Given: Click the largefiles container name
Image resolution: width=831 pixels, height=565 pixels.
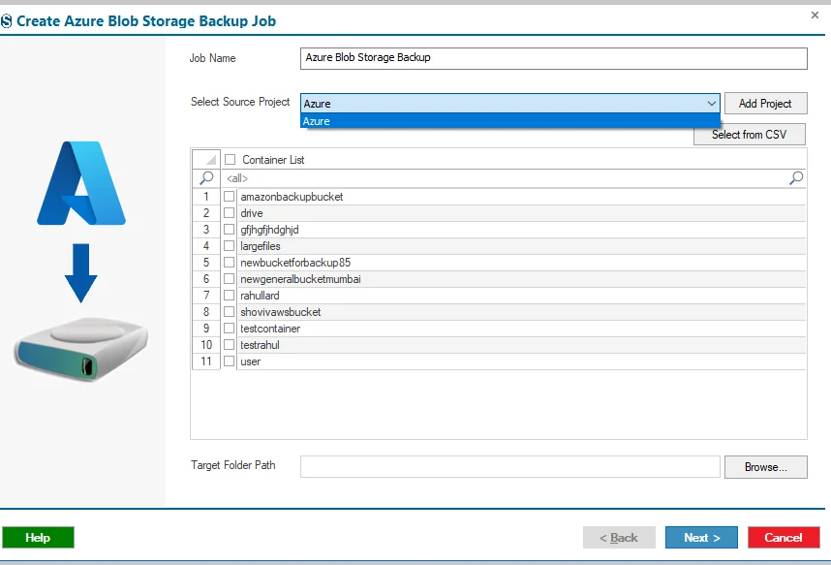Looking at the screenshot, I should pyautogui.click(x=261, y=246).
